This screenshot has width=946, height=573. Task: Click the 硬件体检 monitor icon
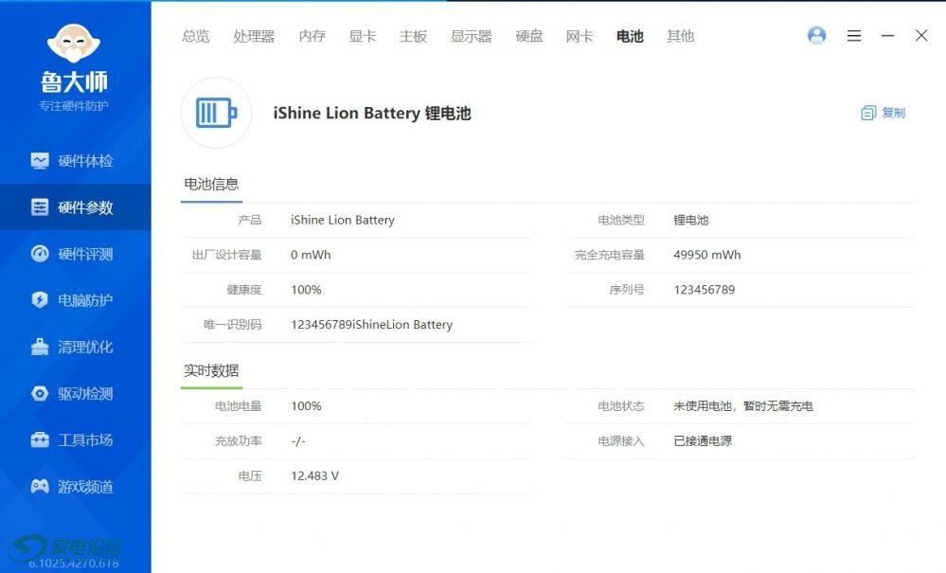click(x=40, y=161)
